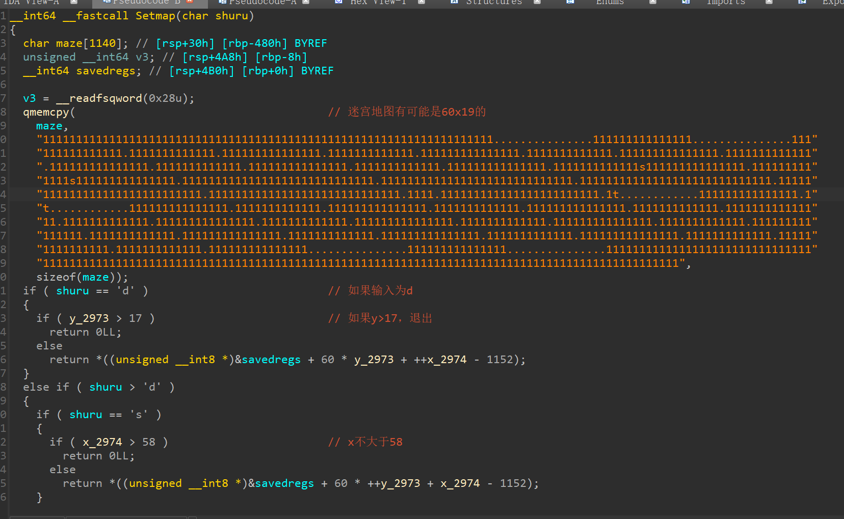Close the IDA View-A tab
This screenshot has height=519, width=844.
coord(74,2)
